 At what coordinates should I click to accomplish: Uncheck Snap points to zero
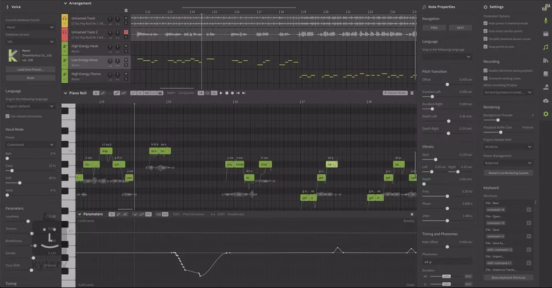(485, 46)
